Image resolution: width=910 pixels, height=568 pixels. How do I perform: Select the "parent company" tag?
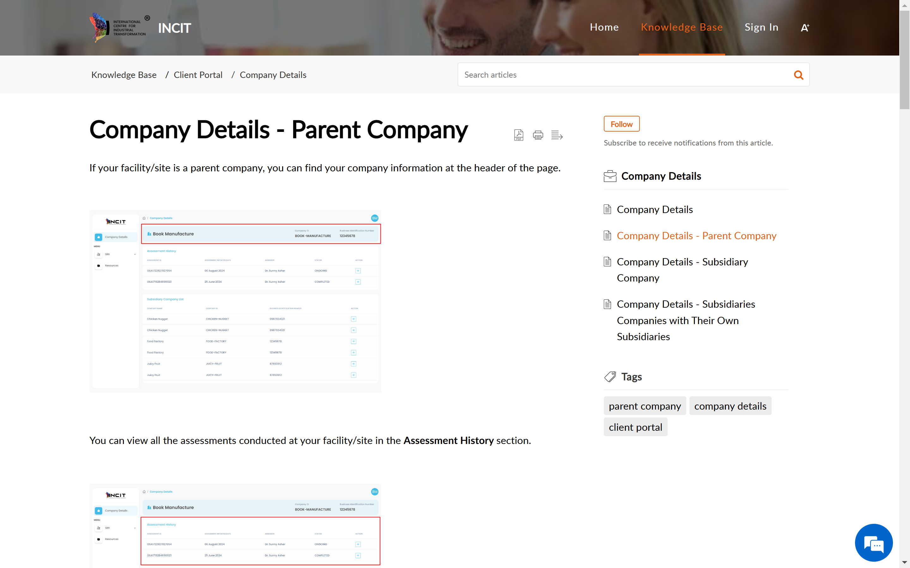tap(645, 406)
